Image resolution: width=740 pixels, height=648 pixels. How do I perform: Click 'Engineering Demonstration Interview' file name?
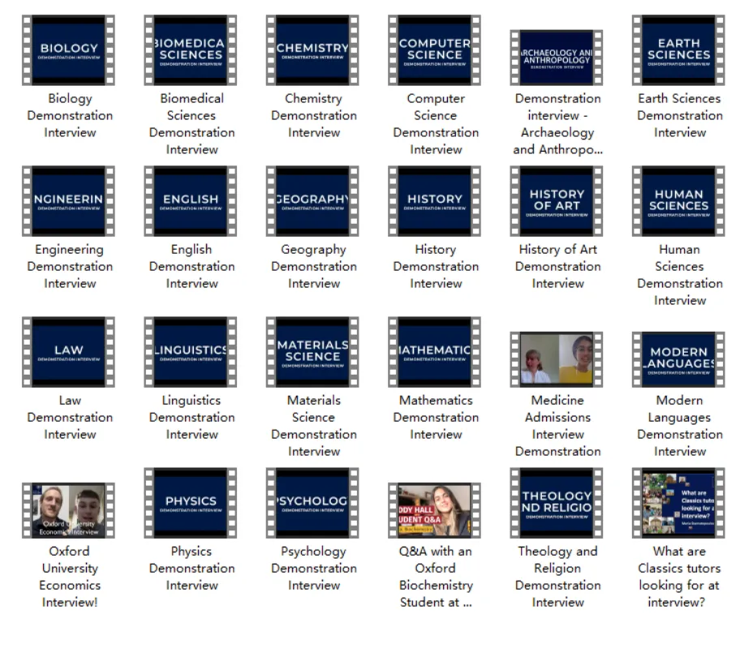click(x=70, y=267)
